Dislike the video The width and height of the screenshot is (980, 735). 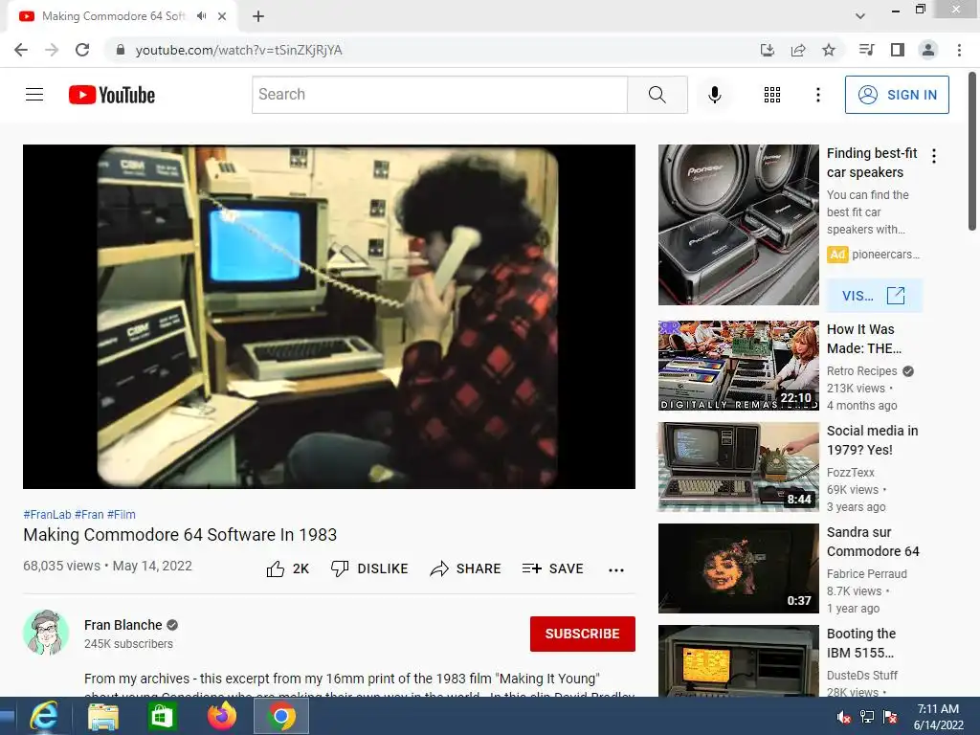point(368,568)
